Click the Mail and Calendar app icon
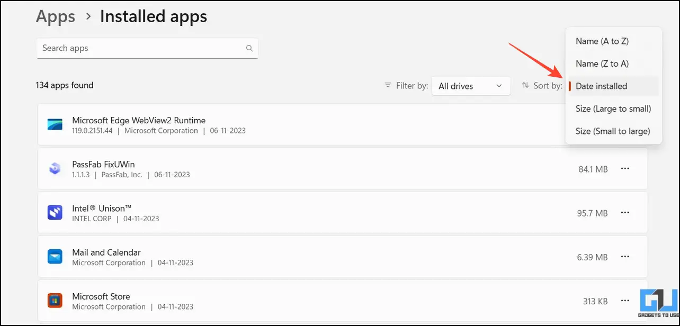Screen dimensions: 680x326 pos(55,257)
